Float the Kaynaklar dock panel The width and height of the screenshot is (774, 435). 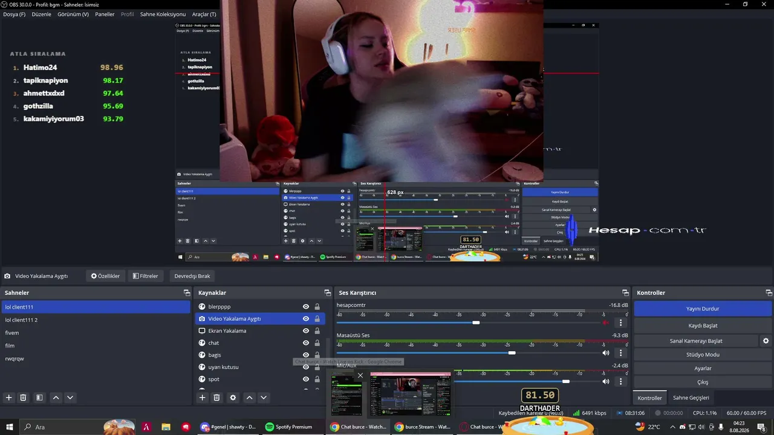[327, 293]
